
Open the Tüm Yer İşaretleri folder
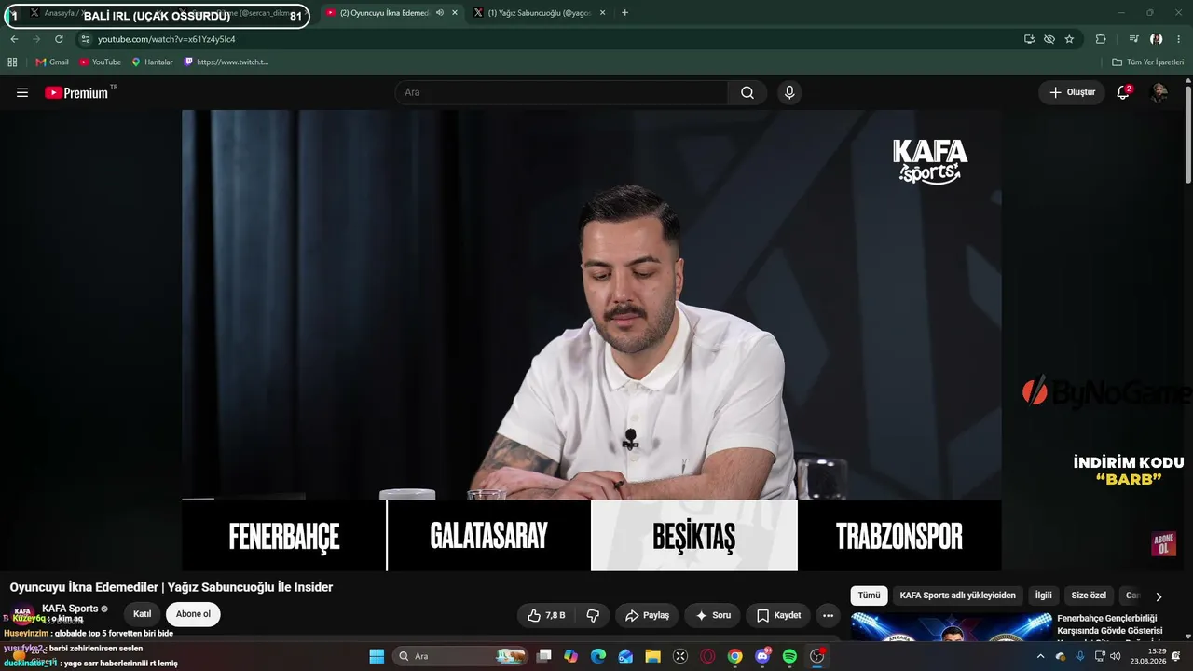[x=1147, y=62]
